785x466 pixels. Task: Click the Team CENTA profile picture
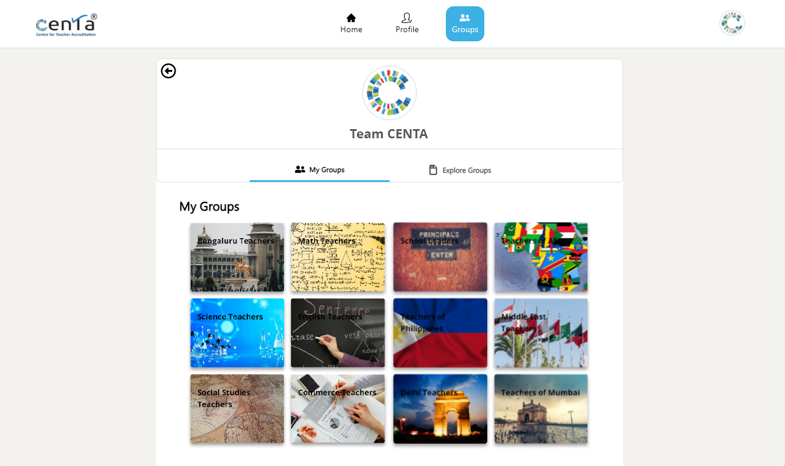pos(389,93)
